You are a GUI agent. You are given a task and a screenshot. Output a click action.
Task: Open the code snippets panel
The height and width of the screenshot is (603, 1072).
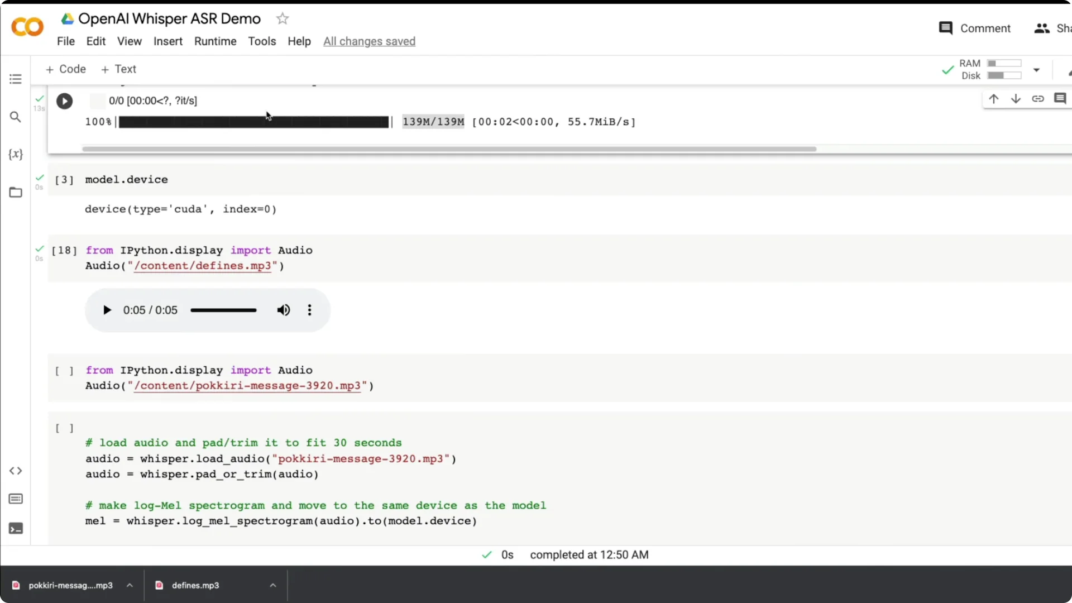pos(15,471)
